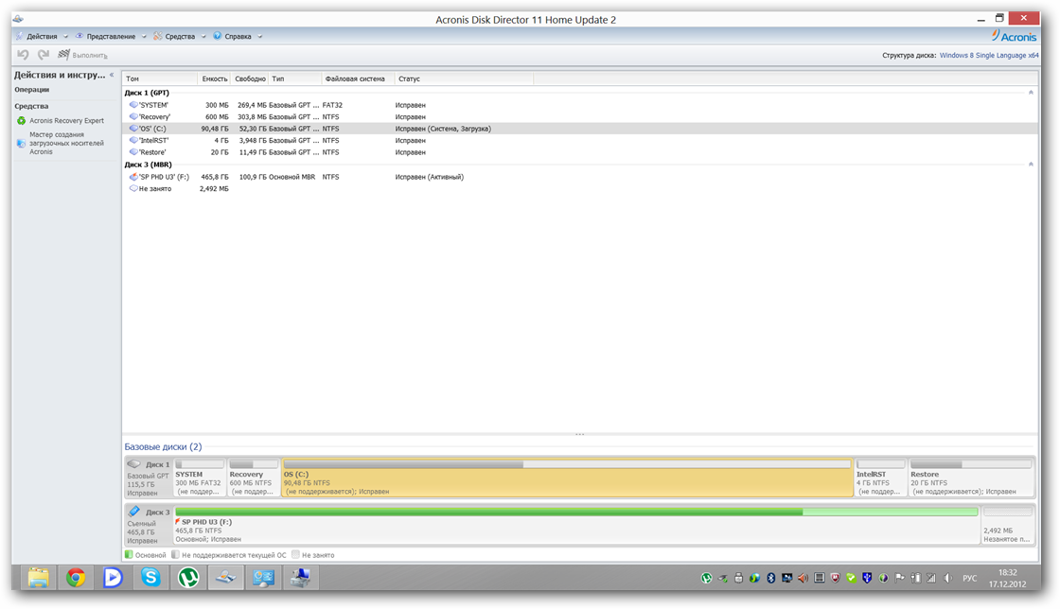Click the flagged volume icon of 'SP PHD U3'
1060x609 pixels.
tap(133, 177)
